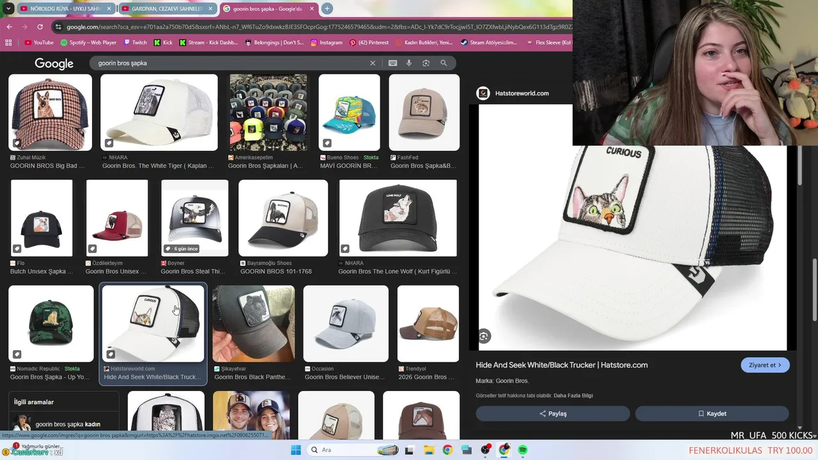Open the Özdilekteyim red cap image

tap(117, 218)
